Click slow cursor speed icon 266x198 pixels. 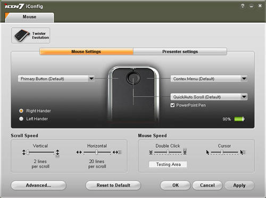coord(207,152)
